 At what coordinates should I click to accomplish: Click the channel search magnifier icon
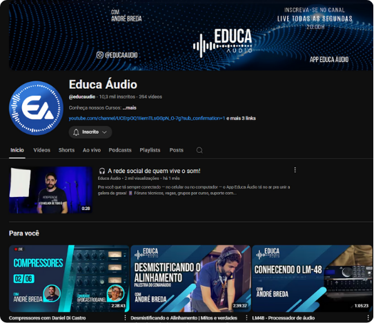(199, 150)
